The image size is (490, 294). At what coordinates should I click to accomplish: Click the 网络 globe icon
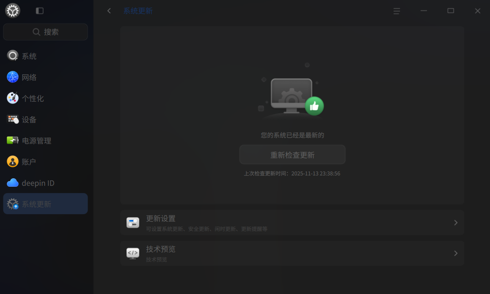(13, 77)
